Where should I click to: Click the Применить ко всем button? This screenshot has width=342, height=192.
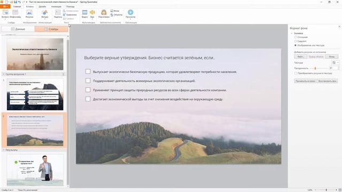pyautogui.click(x=305, y=81)
